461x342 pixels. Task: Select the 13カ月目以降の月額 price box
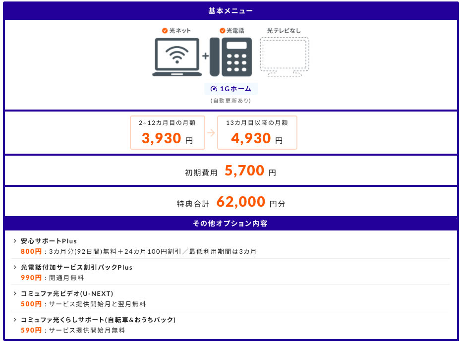257,133
